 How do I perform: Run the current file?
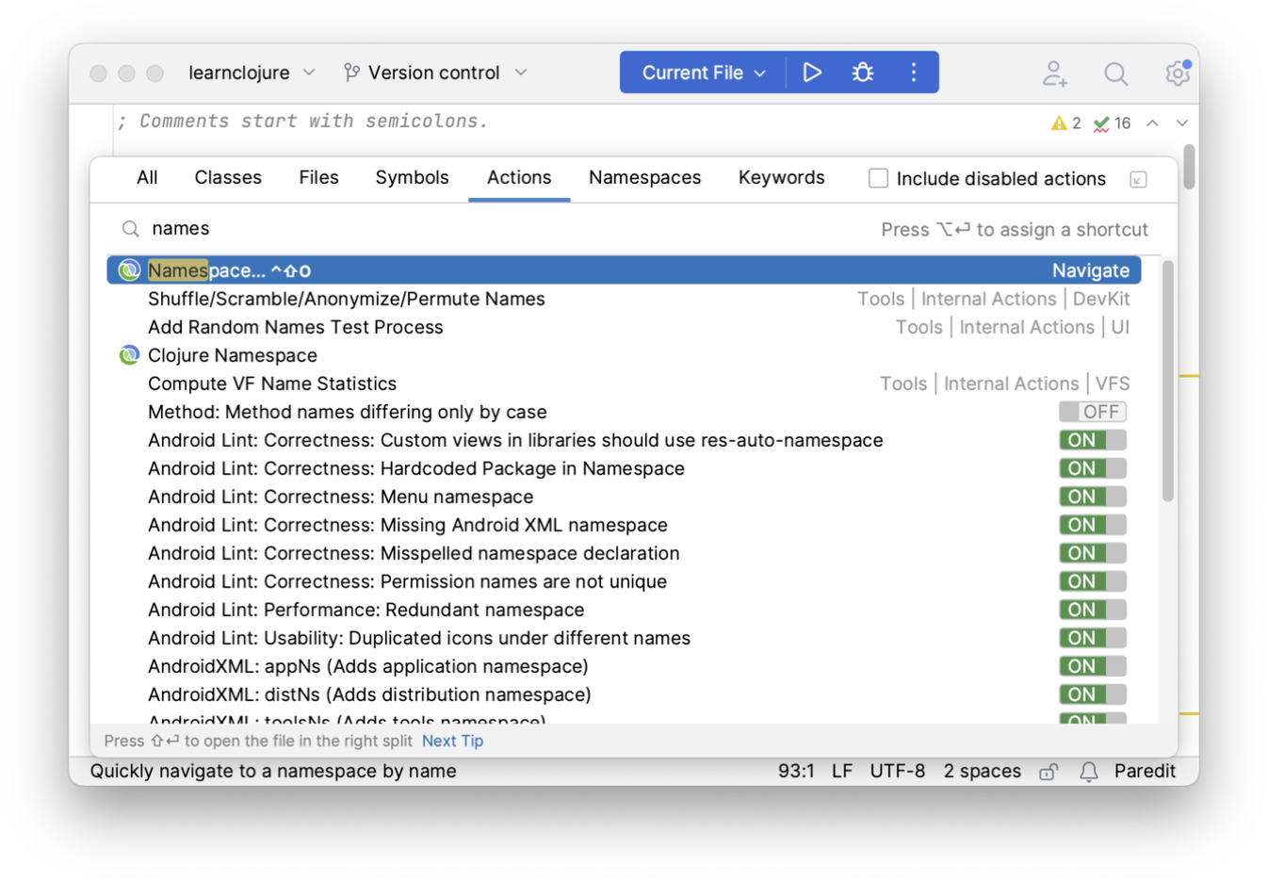coord(812,73)
